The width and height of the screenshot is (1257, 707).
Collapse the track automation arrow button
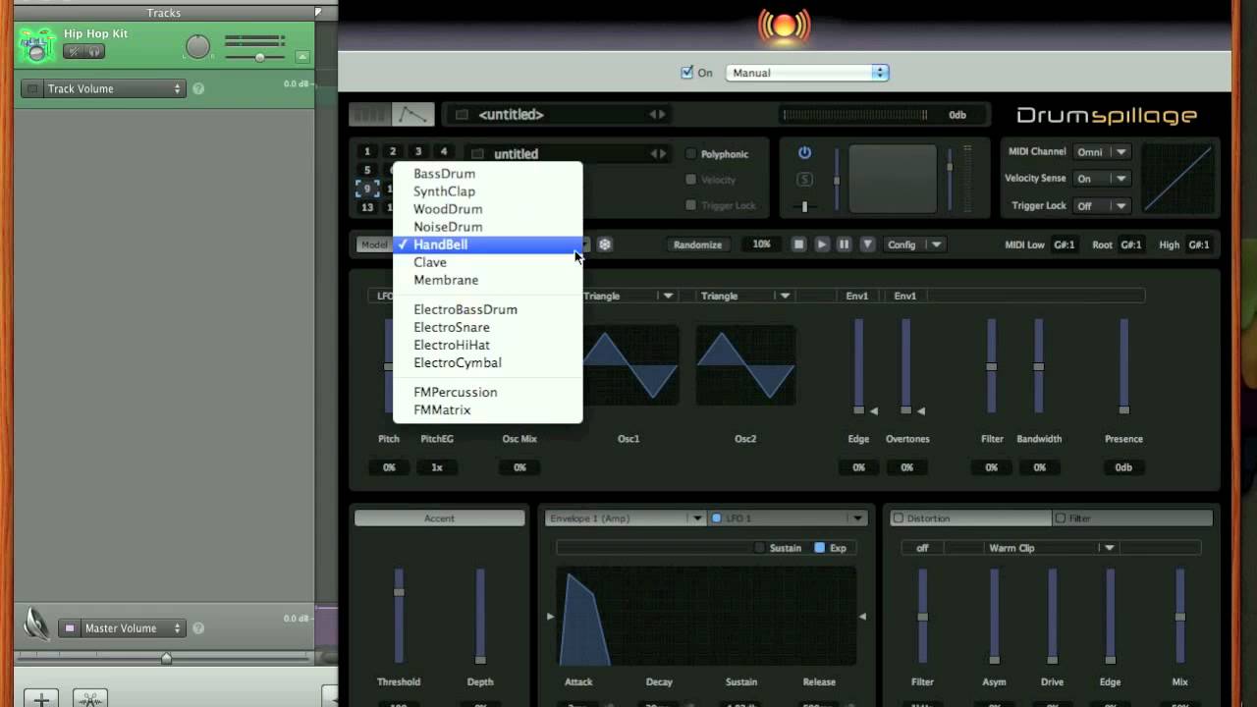(302, 56)
